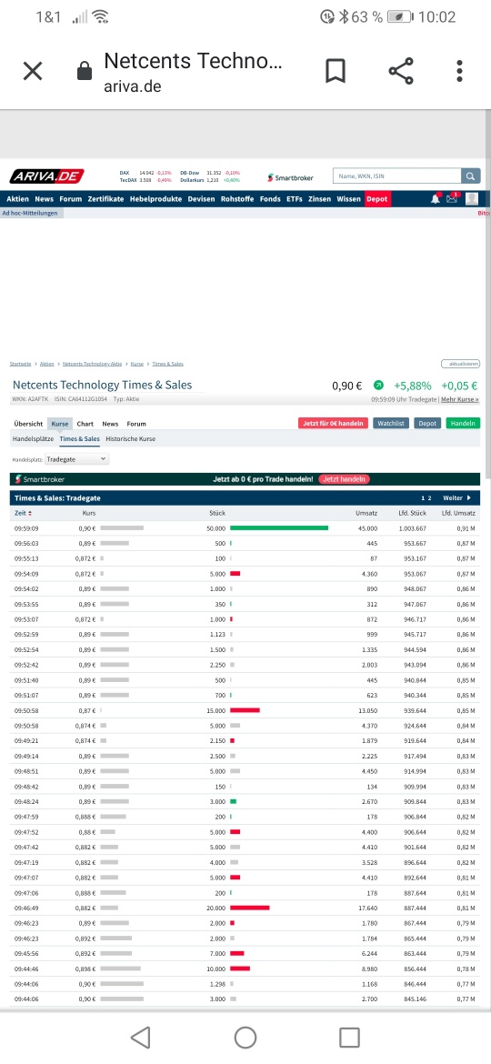Open Hebelprodukte navigation item
The width and height of the screenshot is (491, 1064).
point(156,199)
